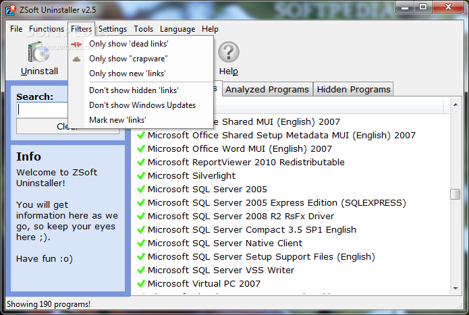Click the Help toolbar label
Viewport: 469px width, 315px height.
[229, 71]
